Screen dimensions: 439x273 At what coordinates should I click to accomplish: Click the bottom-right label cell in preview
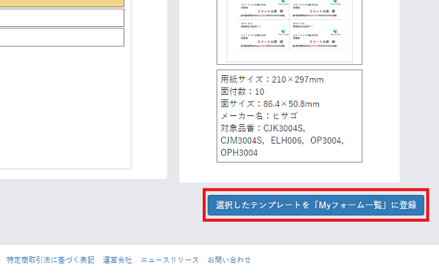tap(315, 34)
